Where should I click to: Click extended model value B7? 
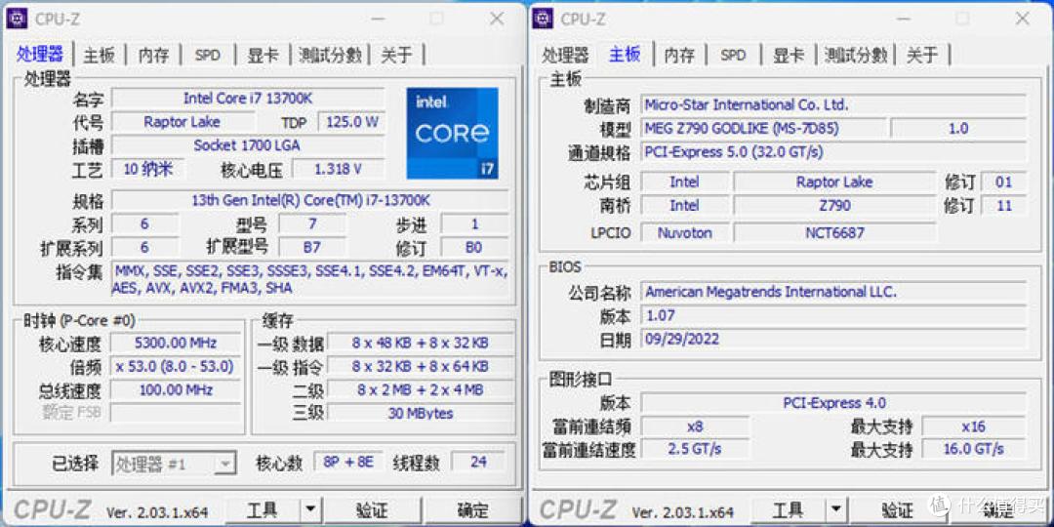tap(312, 247)
